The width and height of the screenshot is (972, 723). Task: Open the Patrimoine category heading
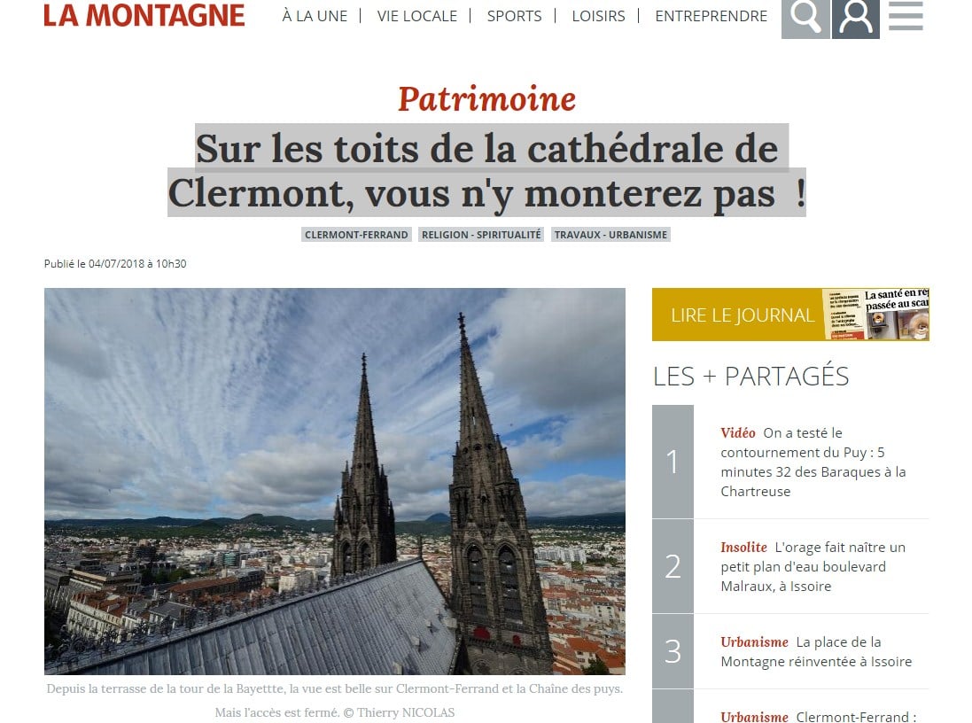[x=486, y=98]
